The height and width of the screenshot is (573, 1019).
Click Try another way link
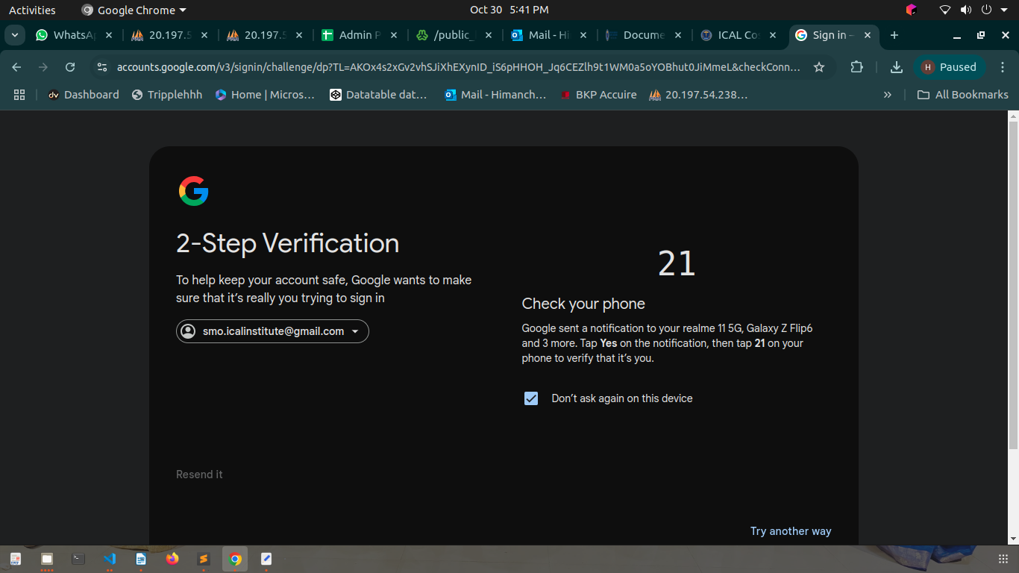click(x=791, y=531)
